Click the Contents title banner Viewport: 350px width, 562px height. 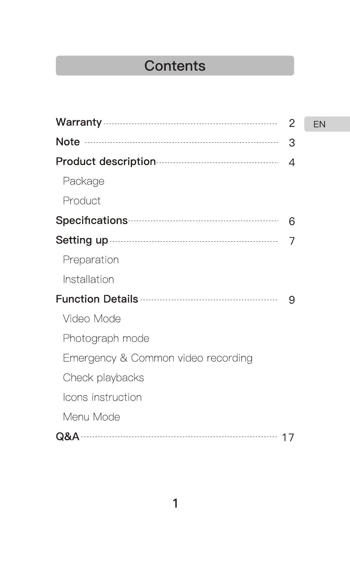[x=175, y=66]
